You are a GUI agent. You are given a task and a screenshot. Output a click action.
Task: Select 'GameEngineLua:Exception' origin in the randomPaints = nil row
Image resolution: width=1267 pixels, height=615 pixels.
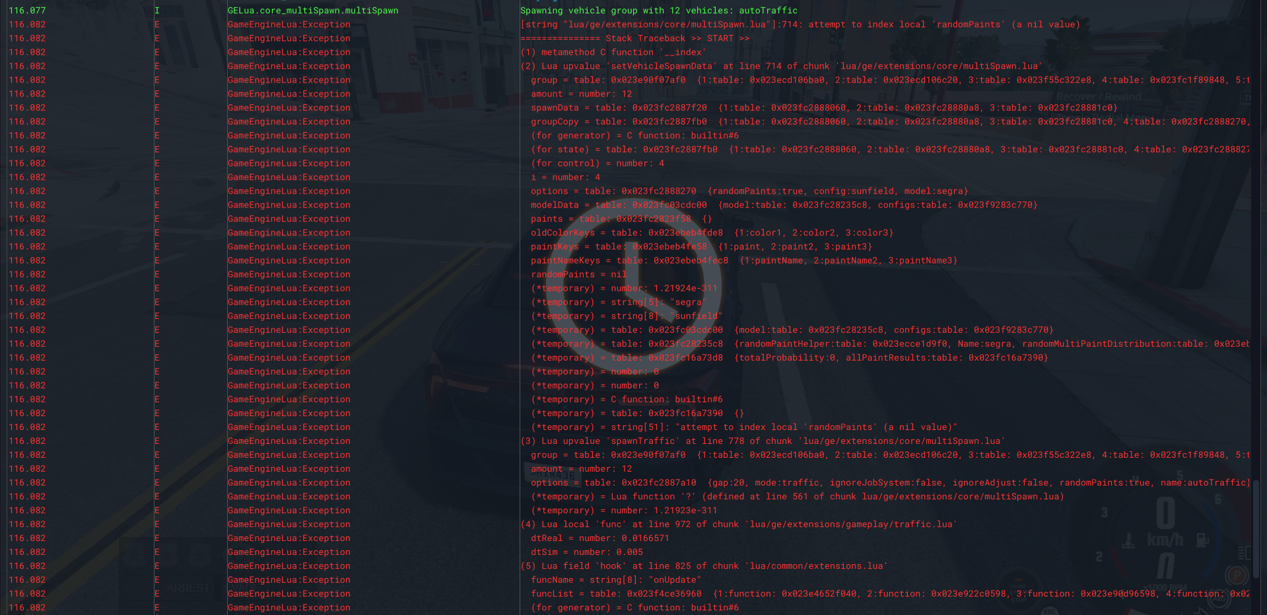(x=289, y=274)
